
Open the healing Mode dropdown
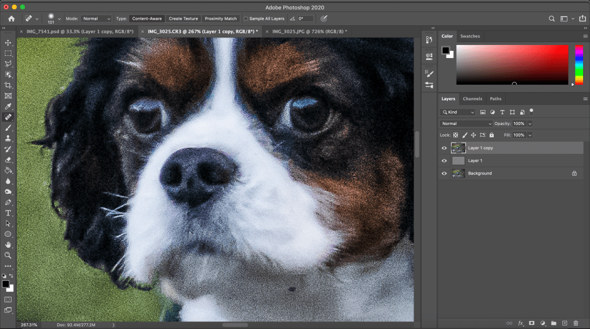tap(96, 18)
